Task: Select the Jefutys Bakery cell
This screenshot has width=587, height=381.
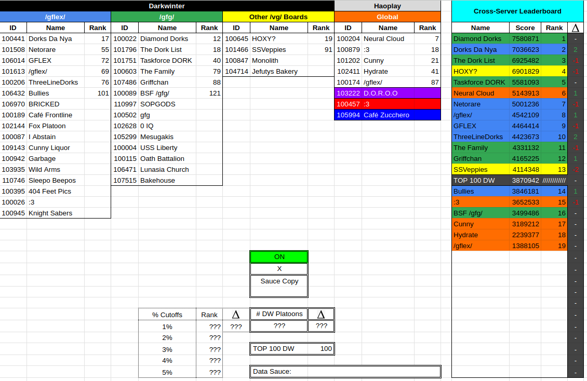Action: coord(279,72)
